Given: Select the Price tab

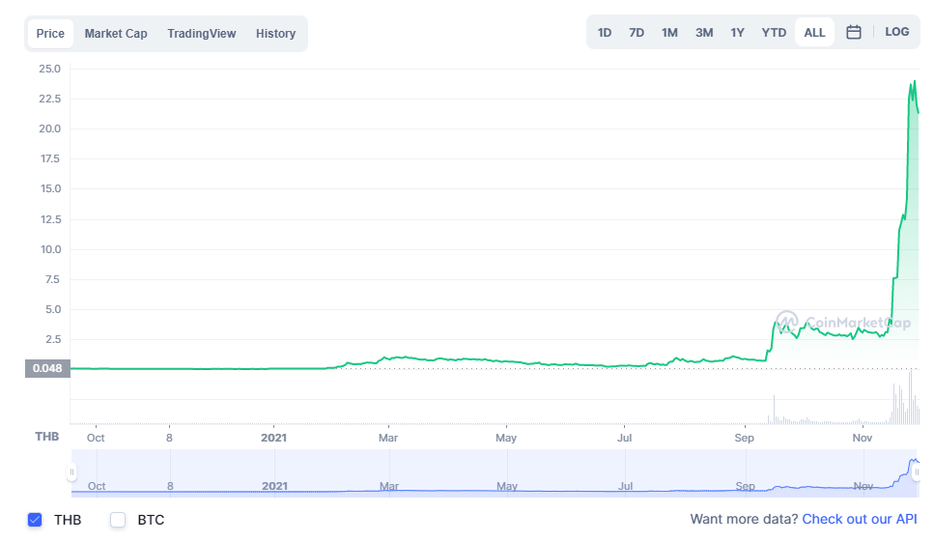Looking at the screenshot, I should 50,34.
